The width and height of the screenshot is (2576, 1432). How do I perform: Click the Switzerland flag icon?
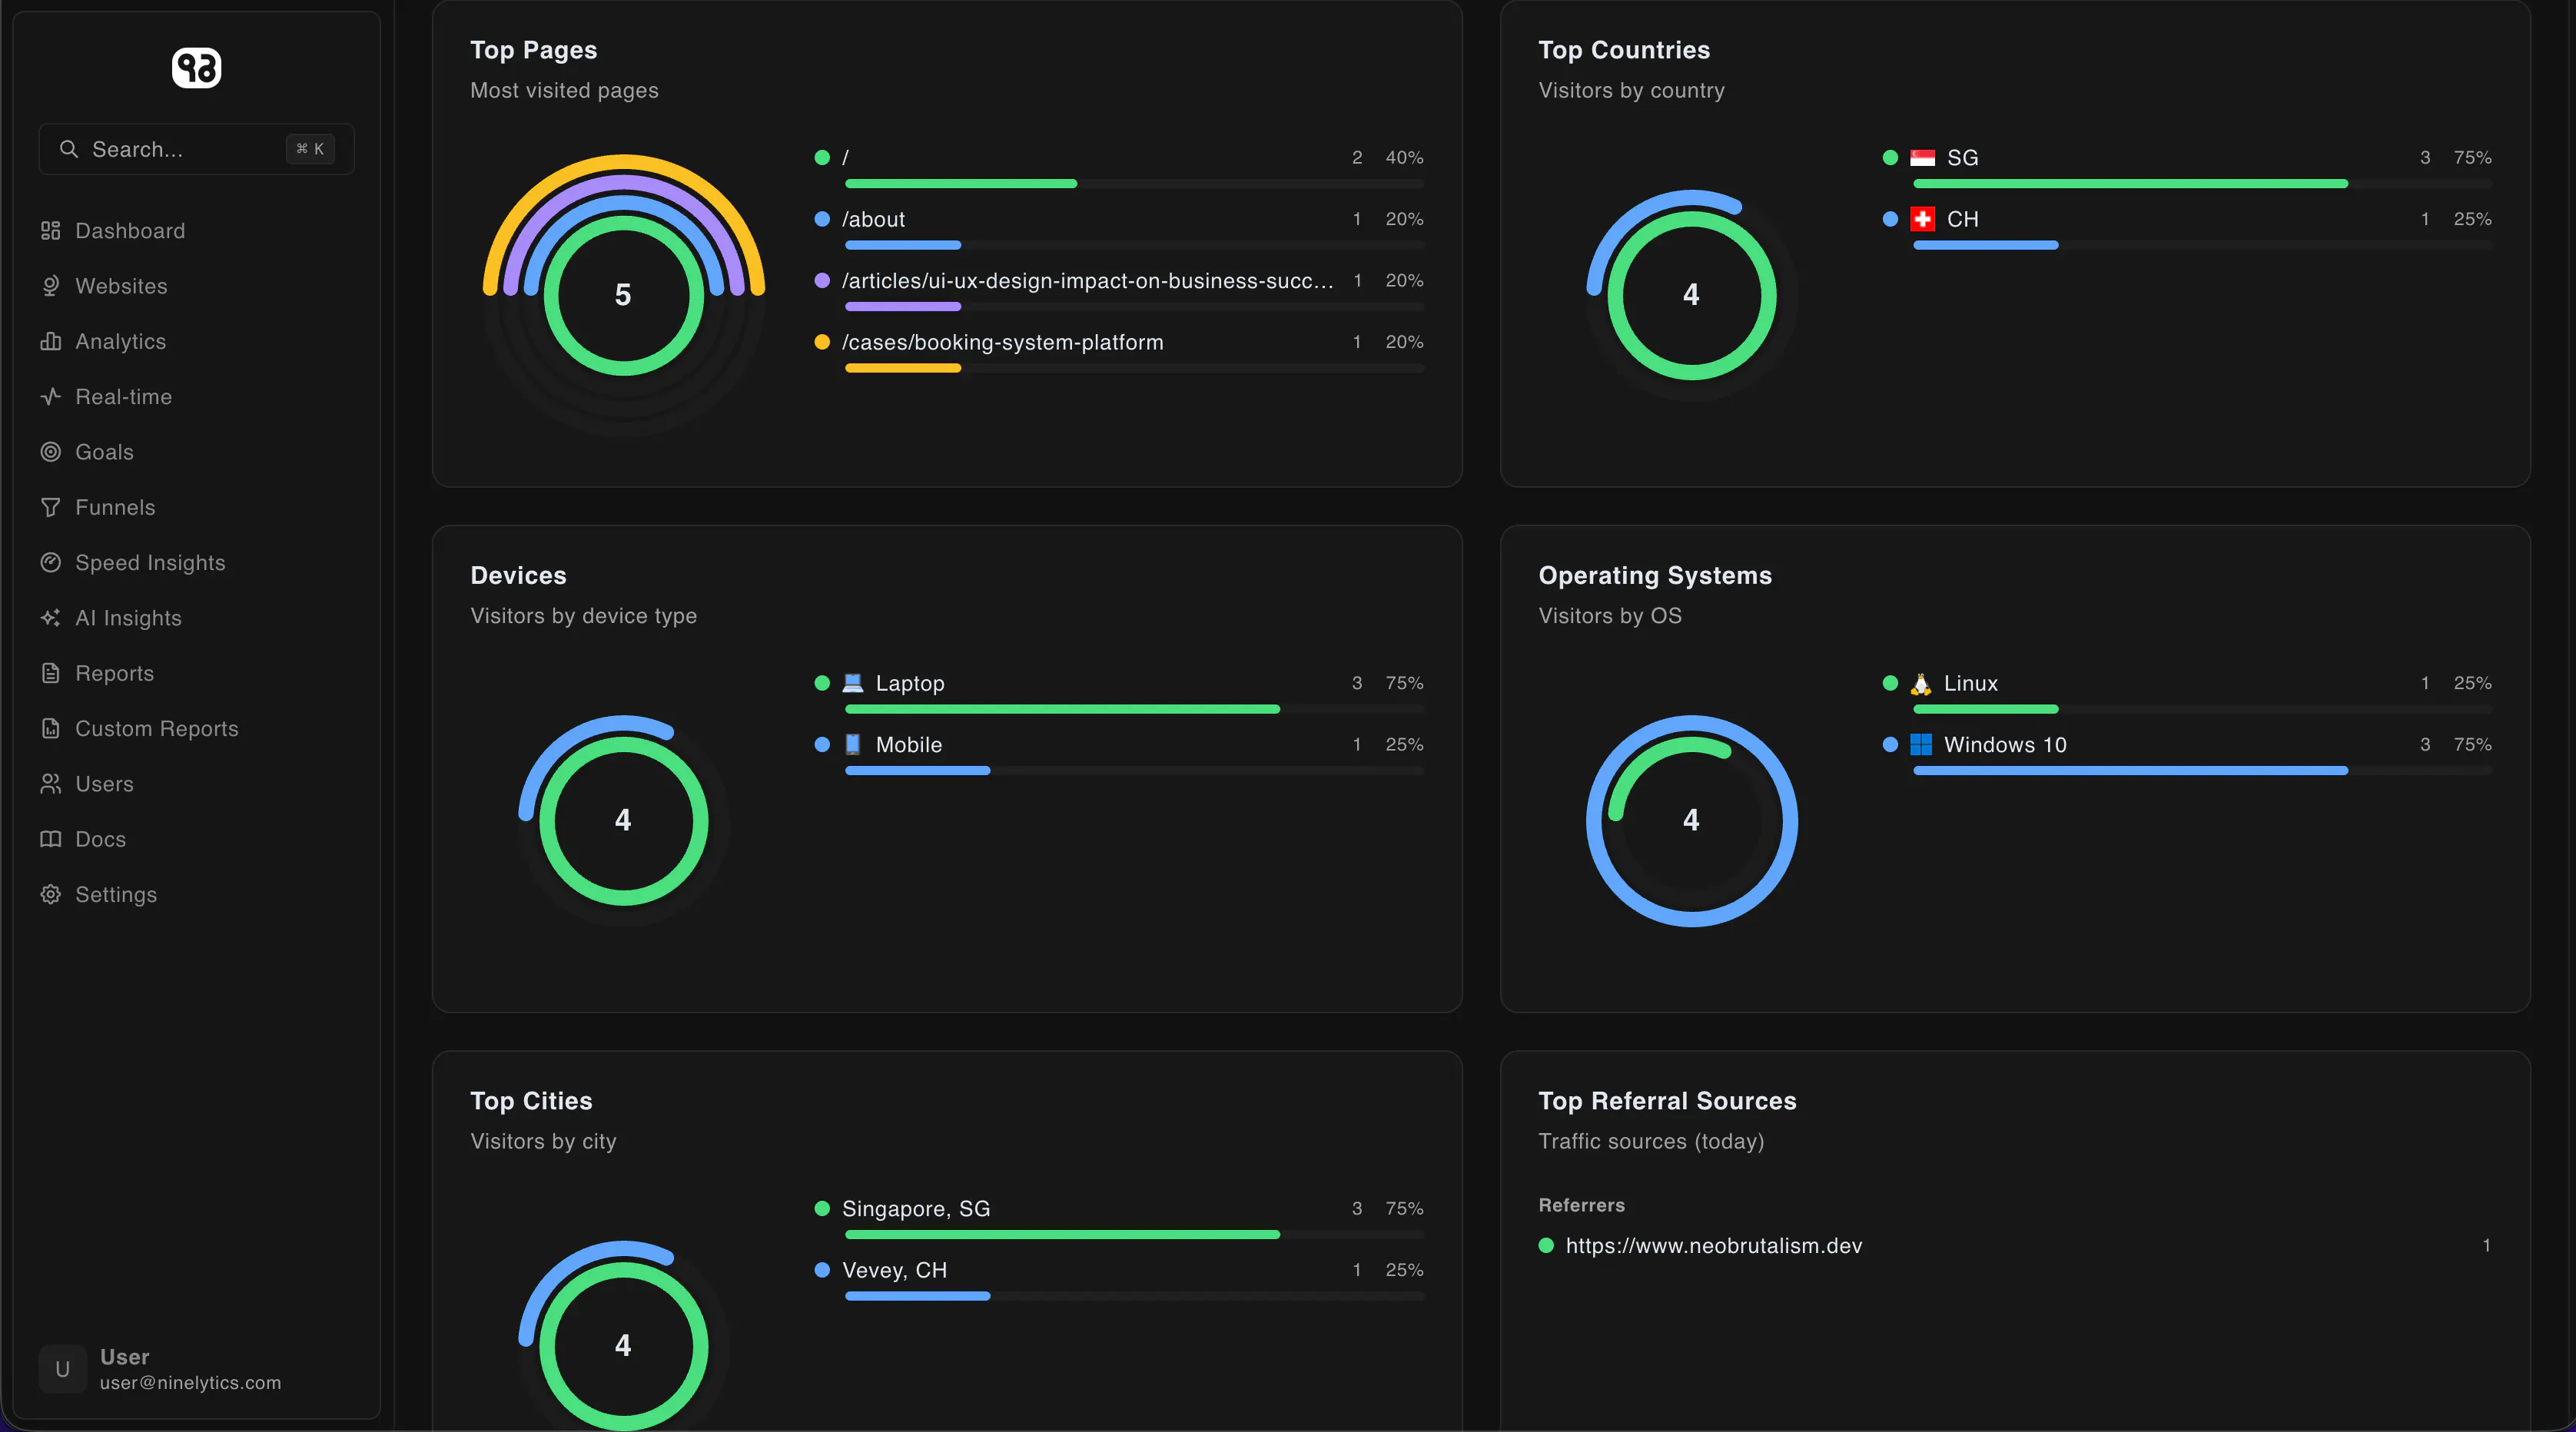pos(1922,219)
